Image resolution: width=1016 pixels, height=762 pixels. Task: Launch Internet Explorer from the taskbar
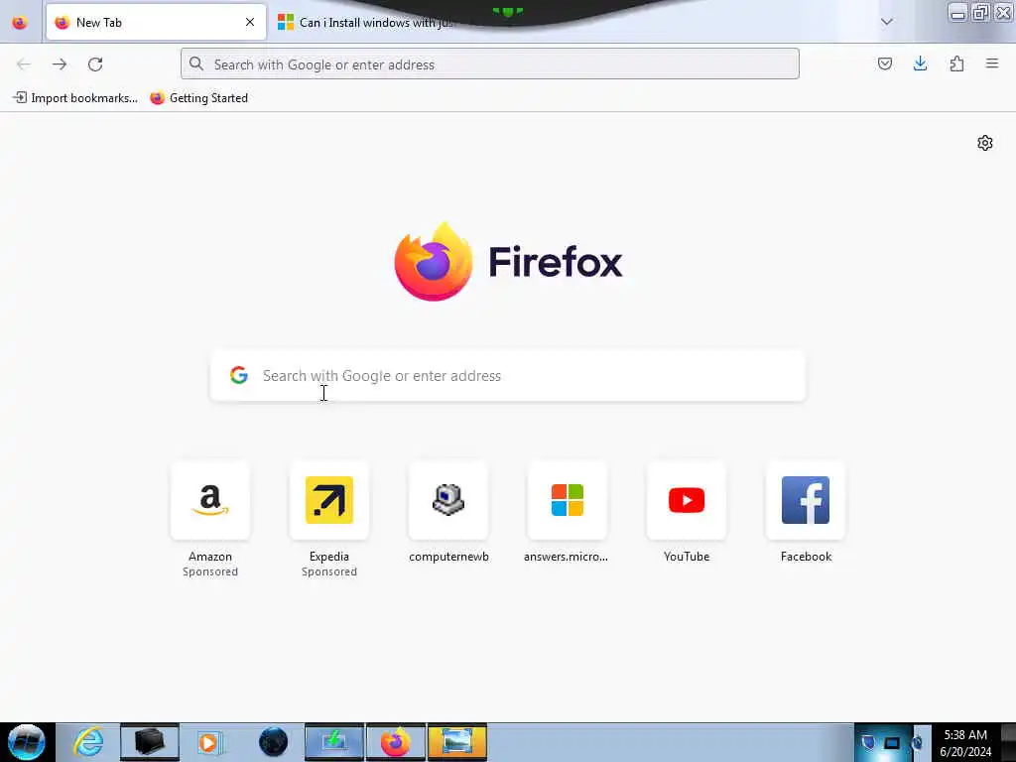click(87, 742)
